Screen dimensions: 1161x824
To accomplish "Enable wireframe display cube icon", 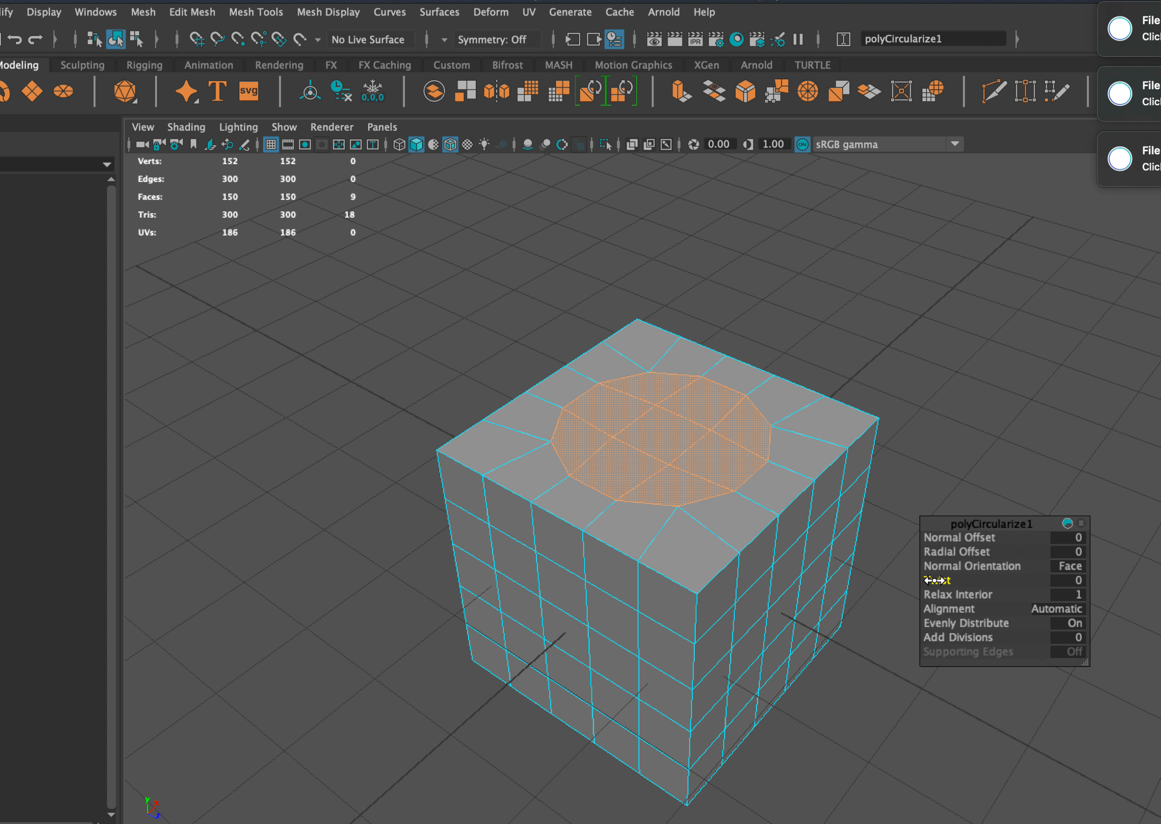I will (400, 145).
